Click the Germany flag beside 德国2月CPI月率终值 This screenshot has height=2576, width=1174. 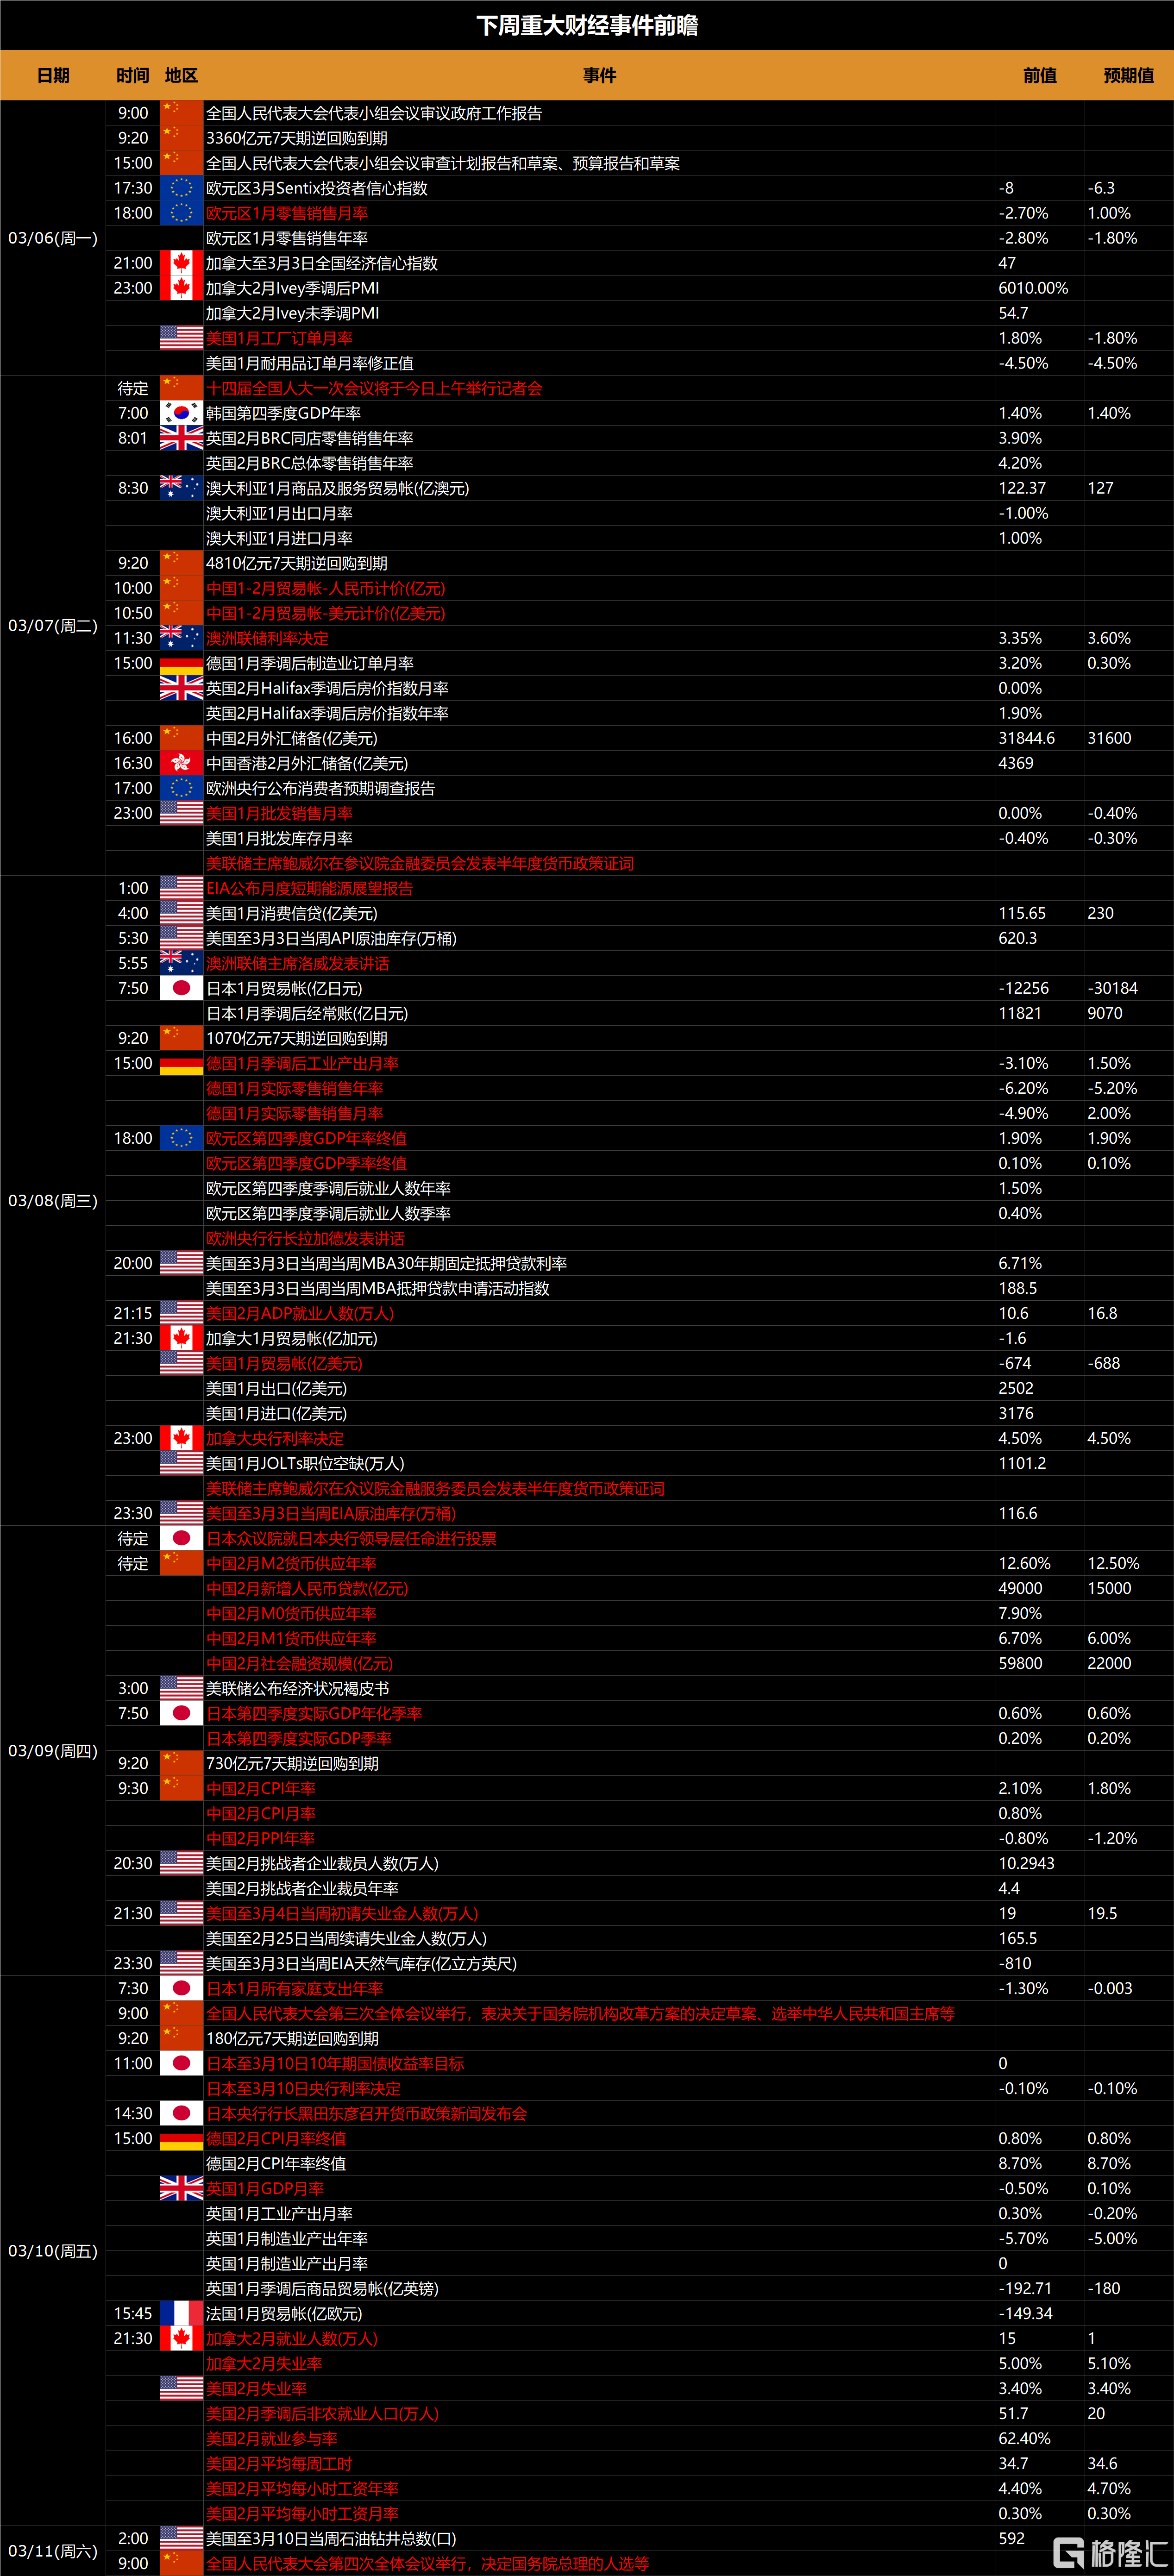pos(181,2138)
